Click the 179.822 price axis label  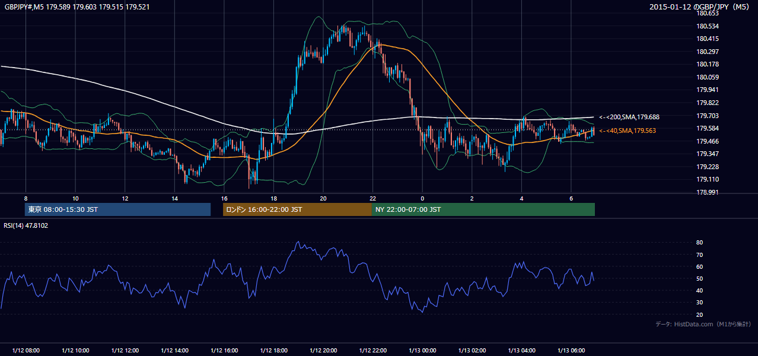coord(708,103)
